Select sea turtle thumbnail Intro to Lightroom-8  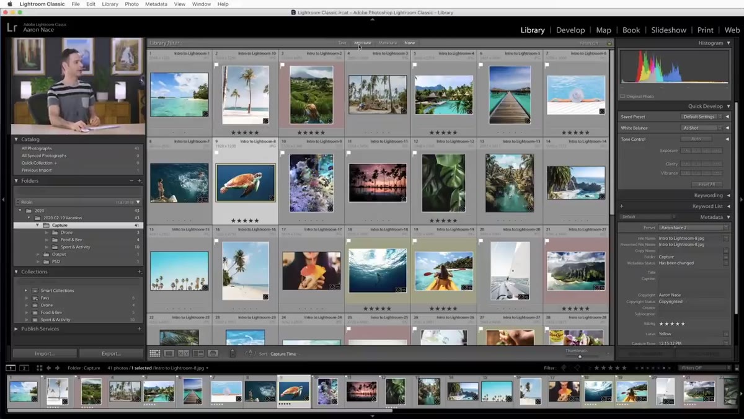[x=246, y=183]
